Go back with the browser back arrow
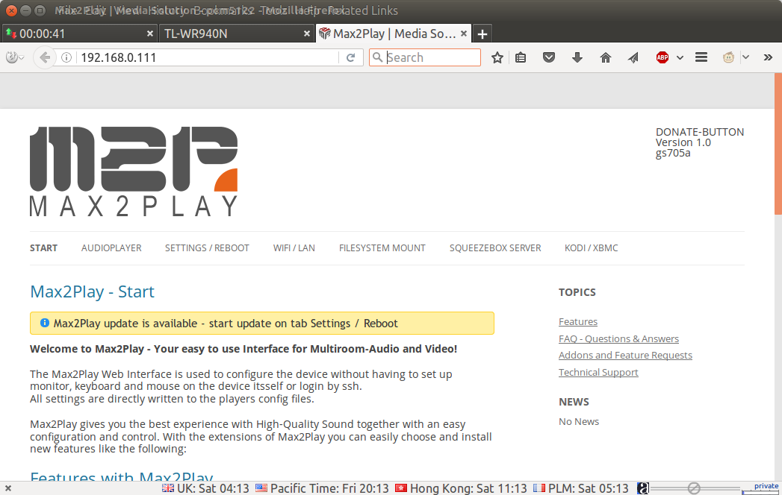This screenshot has height=495, width=782. coord(44,57)
